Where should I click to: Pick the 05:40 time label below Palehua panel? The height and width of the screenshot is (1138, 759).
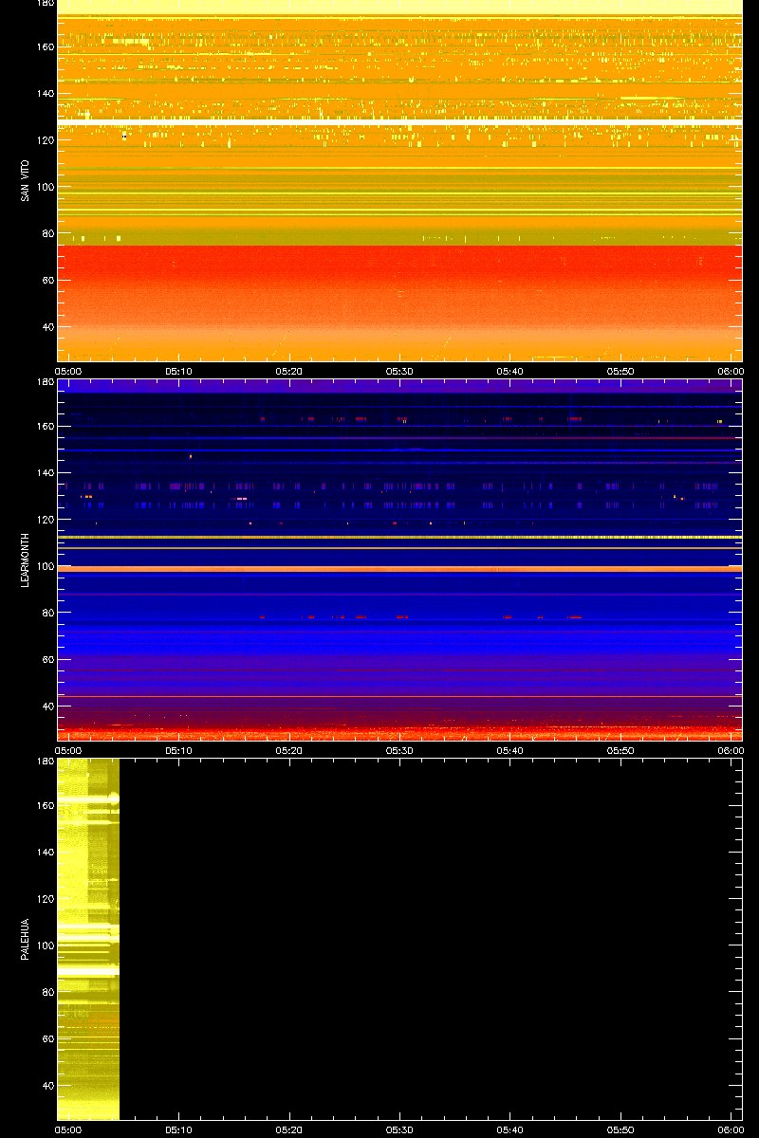pyautogui.click(x=510, y=1129)
